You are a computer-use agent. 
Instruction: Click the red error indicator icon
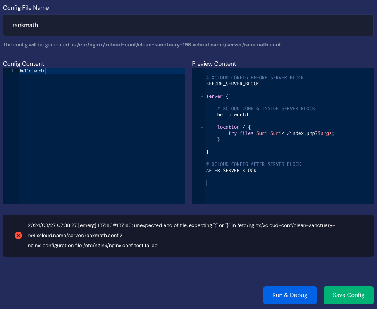tap(18, 236)
